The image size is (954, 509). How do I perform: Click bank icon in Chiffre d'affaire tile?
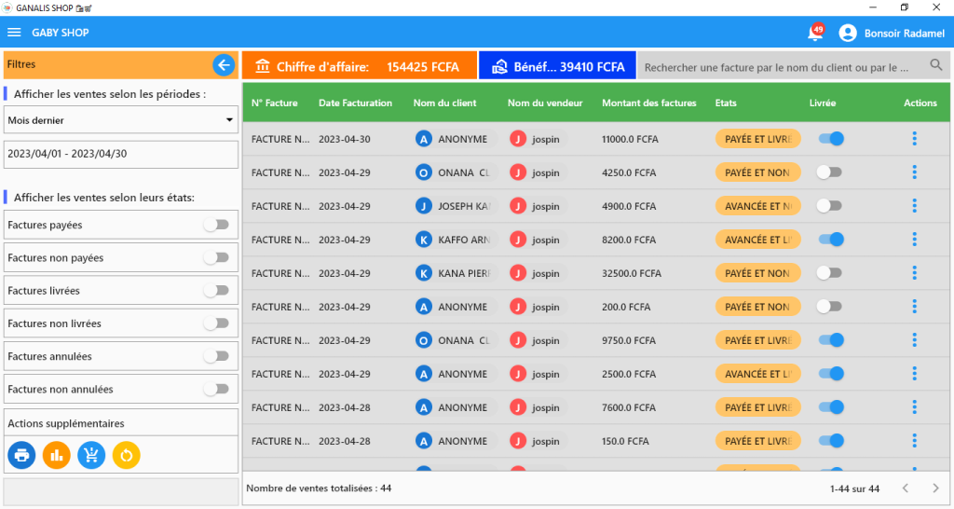tap(262, 66)
